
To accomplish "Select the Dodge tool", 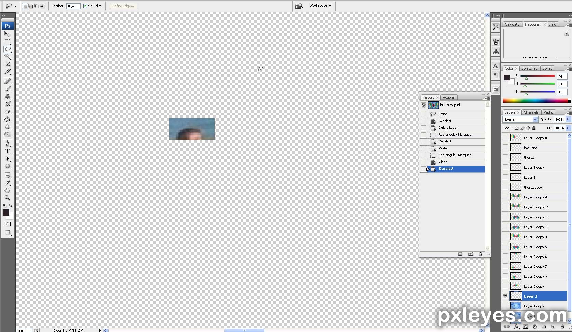I will [8, 134].
